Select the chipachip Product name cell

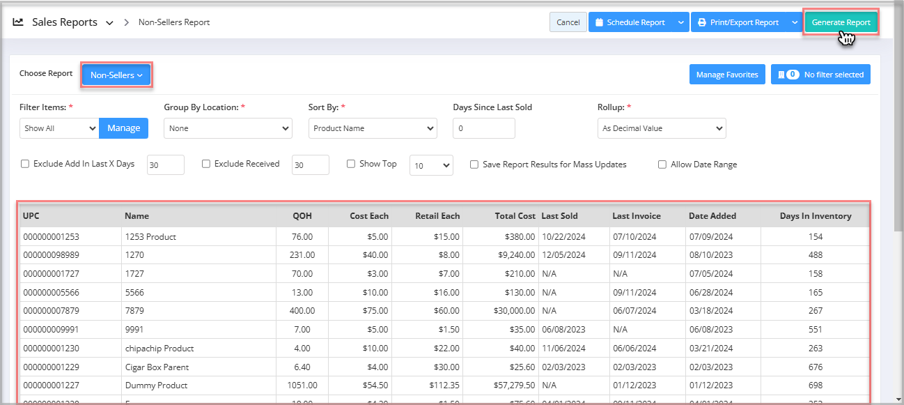[198, 348]
